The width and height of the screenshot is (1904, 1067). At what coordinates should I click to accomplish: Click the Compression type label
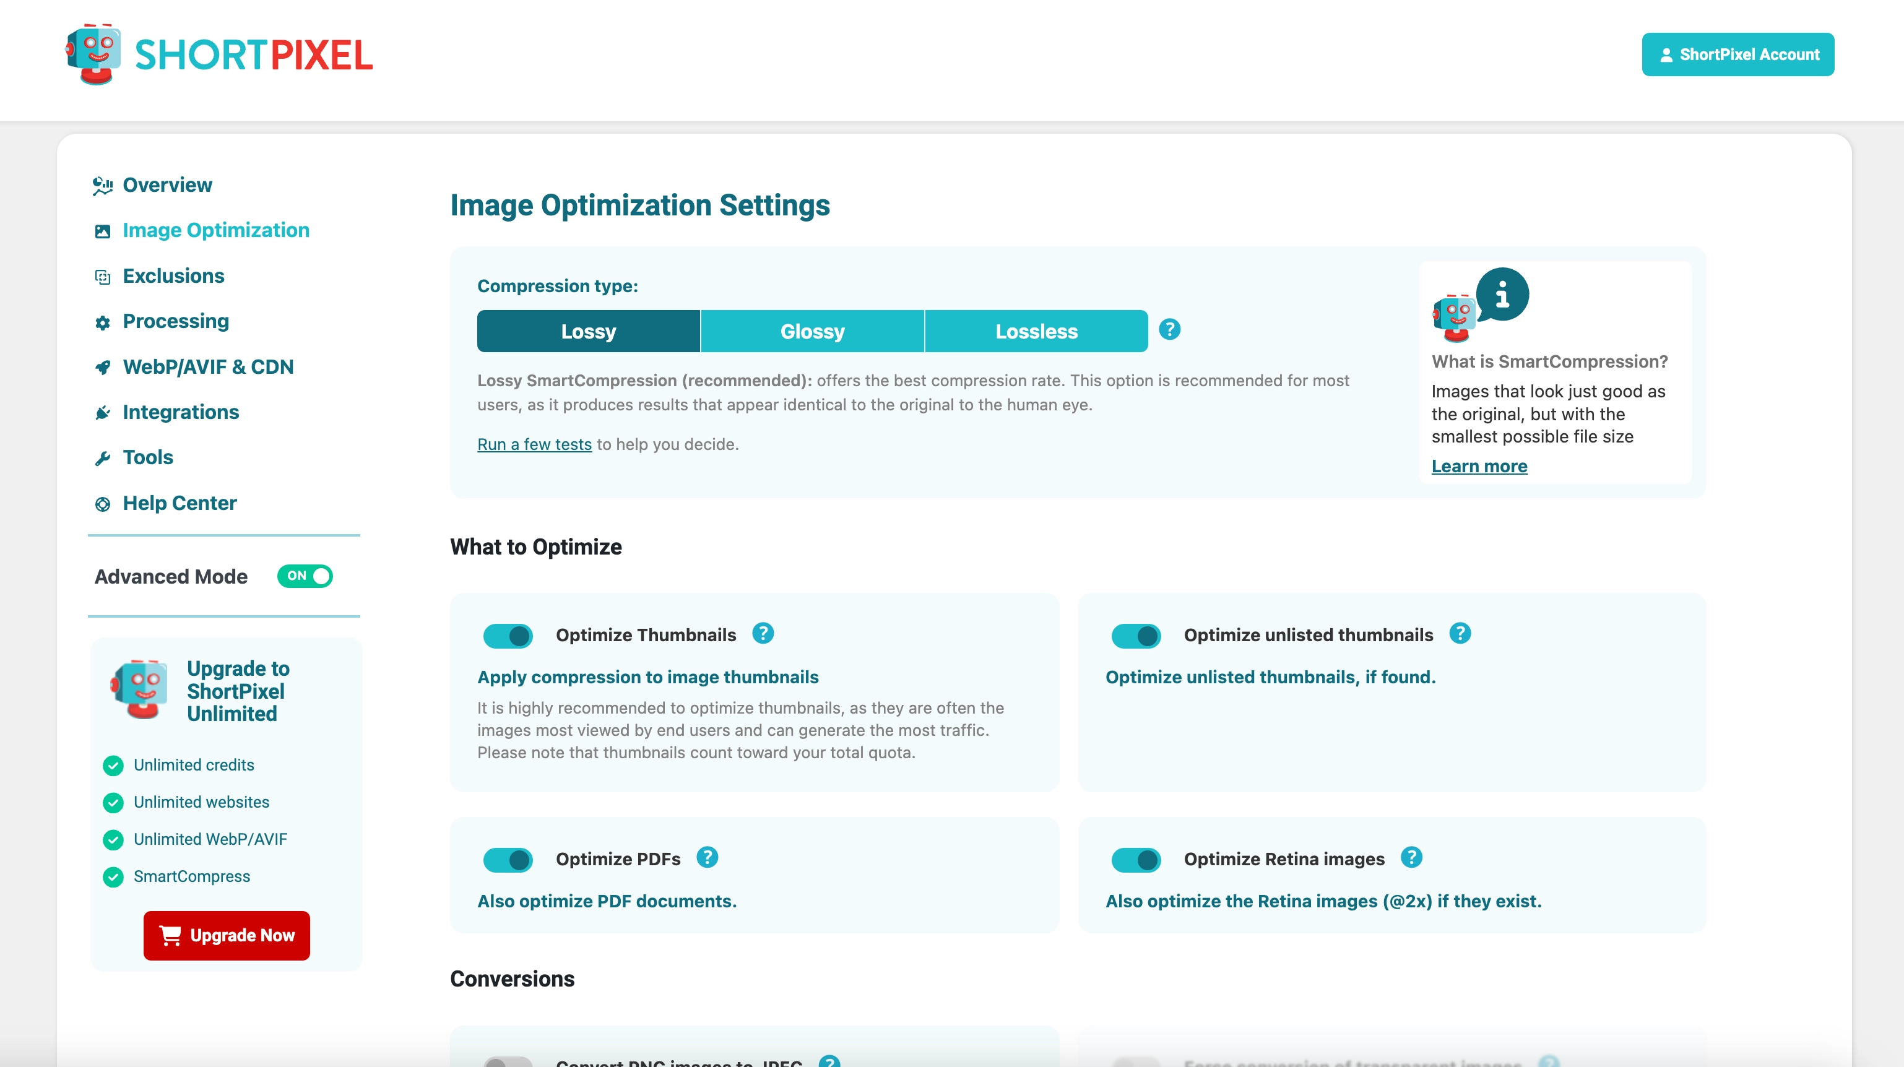(x=557, y=286)
